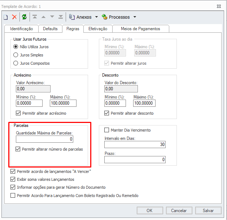
Task: Open the Efetivação tab
Action: tap(98, 29)
